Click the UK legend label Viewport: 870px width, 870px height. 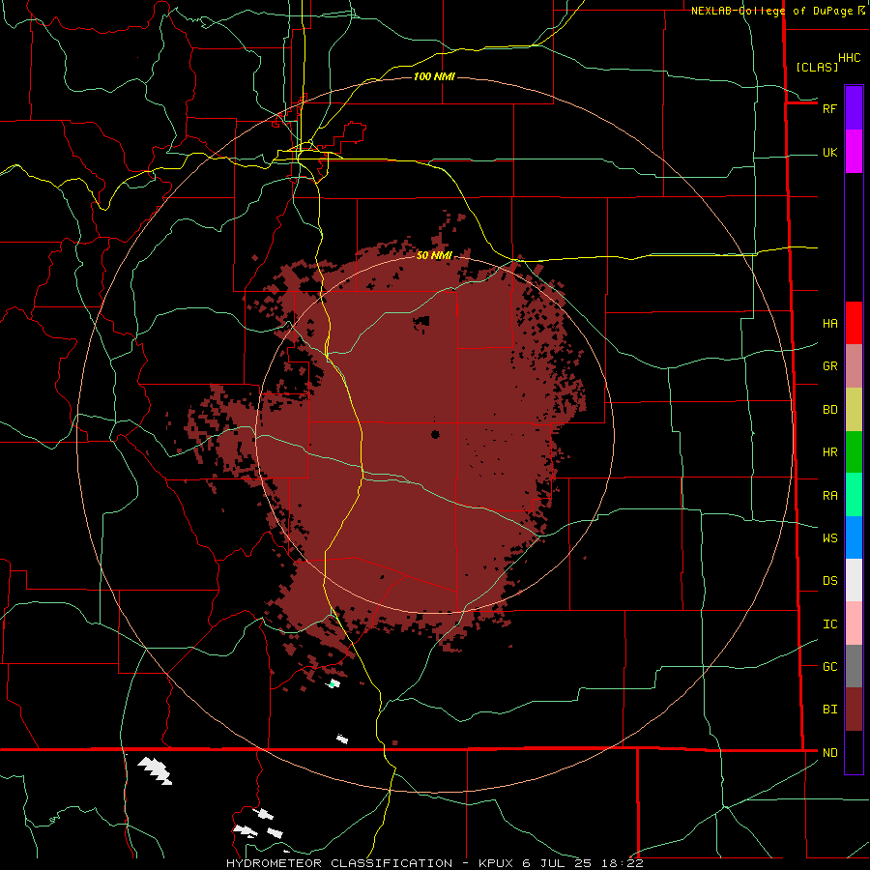pos(829,153)
